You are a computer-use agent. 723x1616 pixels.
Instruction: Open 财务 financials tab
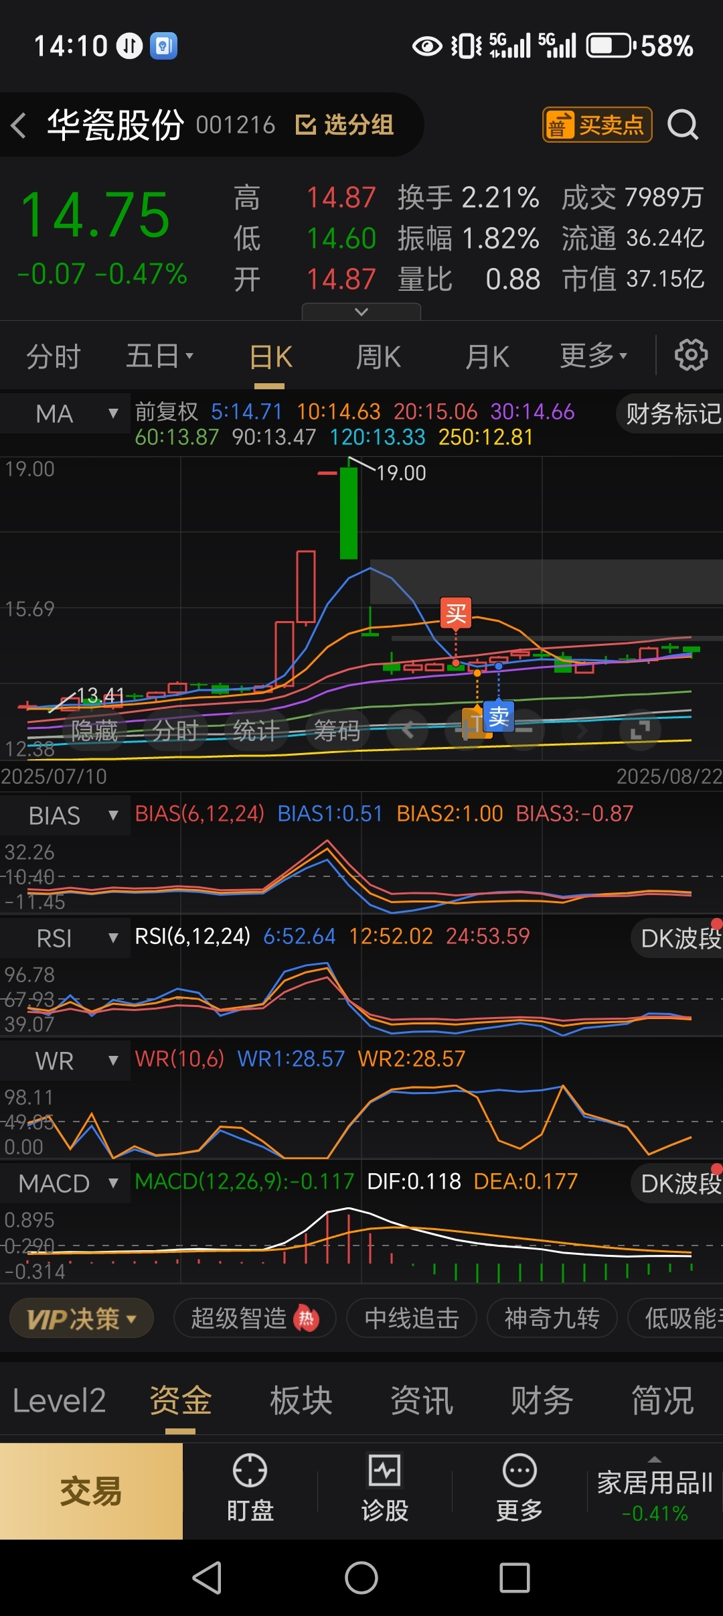tap(542, 1400)
